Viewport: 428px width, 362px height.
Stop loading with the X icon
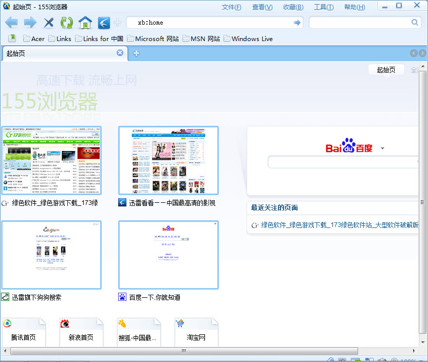tap(49, 23)
